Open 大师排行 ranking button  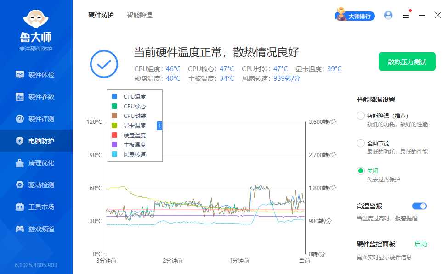click(355, 16)
